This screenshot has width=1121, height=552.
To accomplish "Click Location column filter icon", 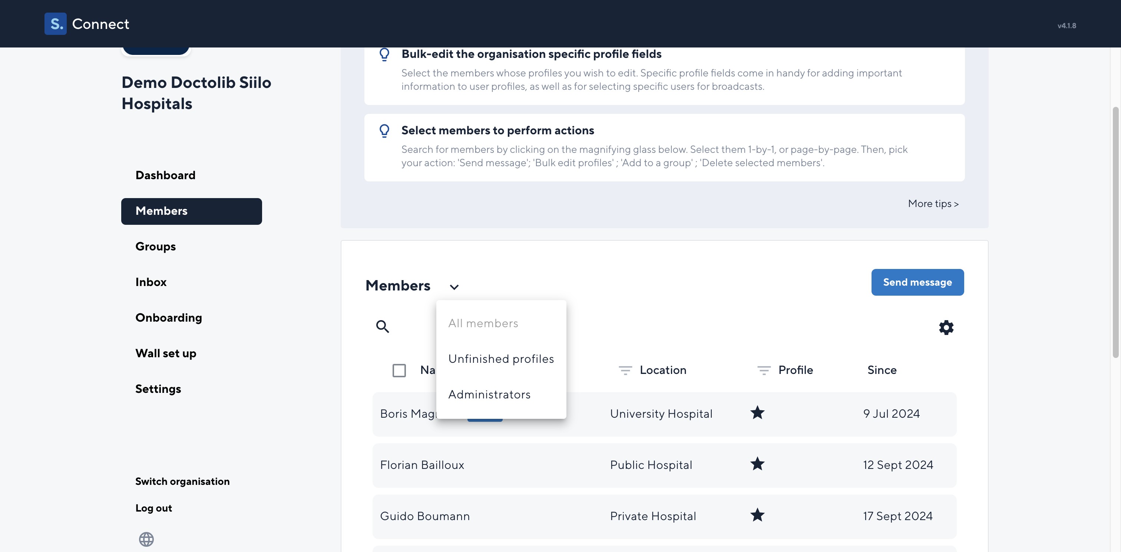I will pyautogui.click(x=625, y=370).
